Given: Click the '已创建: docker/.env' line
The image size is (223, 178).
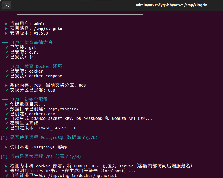Looking at the screenshot, I should tap(30, 114).
